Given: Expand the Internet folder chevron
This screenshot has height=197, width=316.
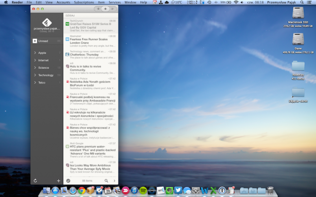Looking at the screenshot, I should (x=35, y=60).
